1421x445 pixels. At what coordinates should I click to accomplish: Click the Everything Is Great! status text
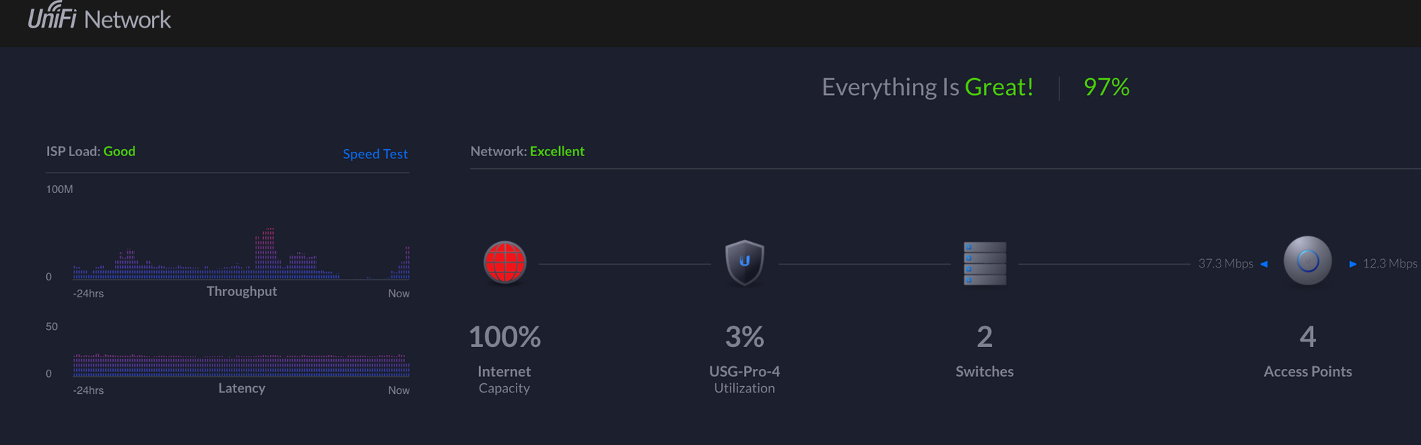pos(927,87)
